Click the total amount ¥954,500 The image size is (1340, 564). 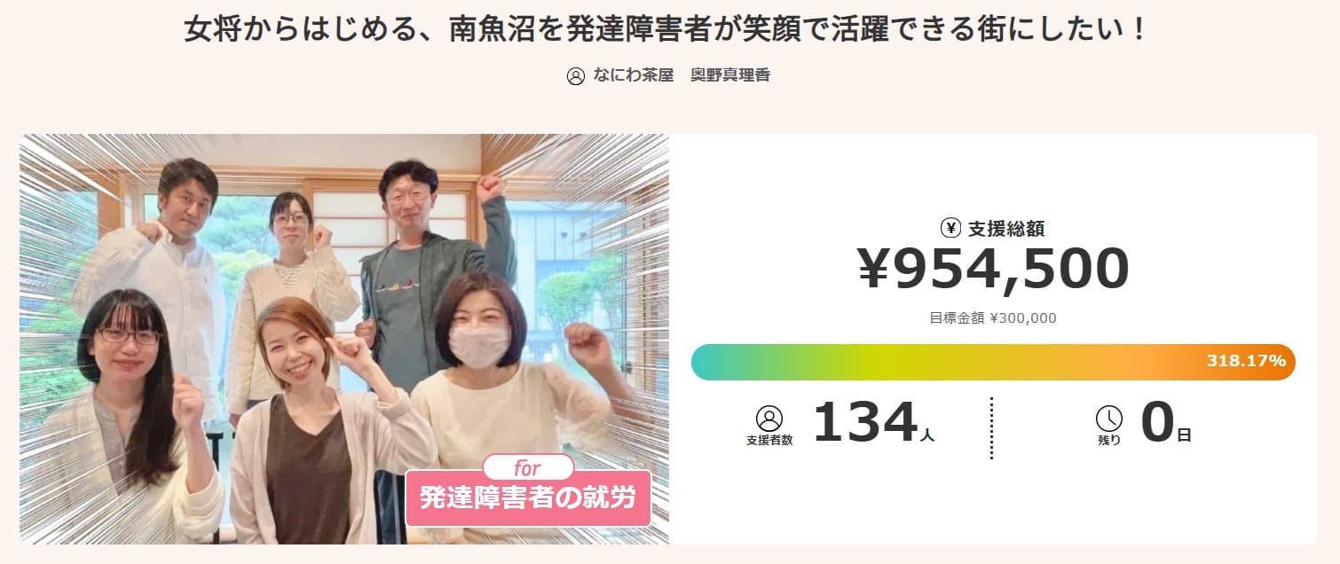coord(993,270)
